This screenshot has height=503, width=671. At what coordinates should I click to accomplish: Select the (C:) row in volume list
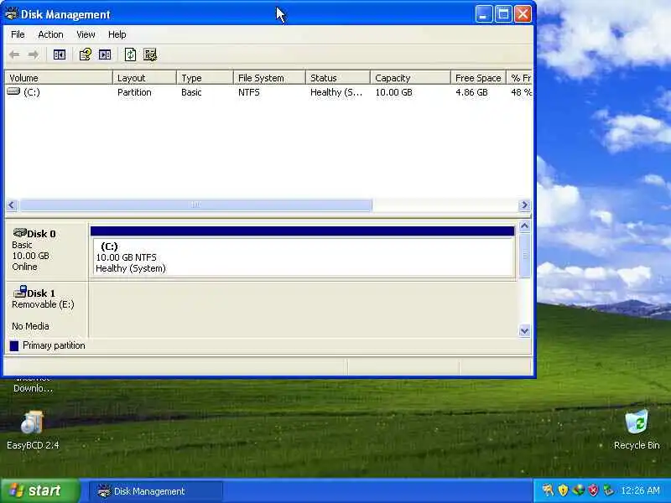click(x=268, y=92)
